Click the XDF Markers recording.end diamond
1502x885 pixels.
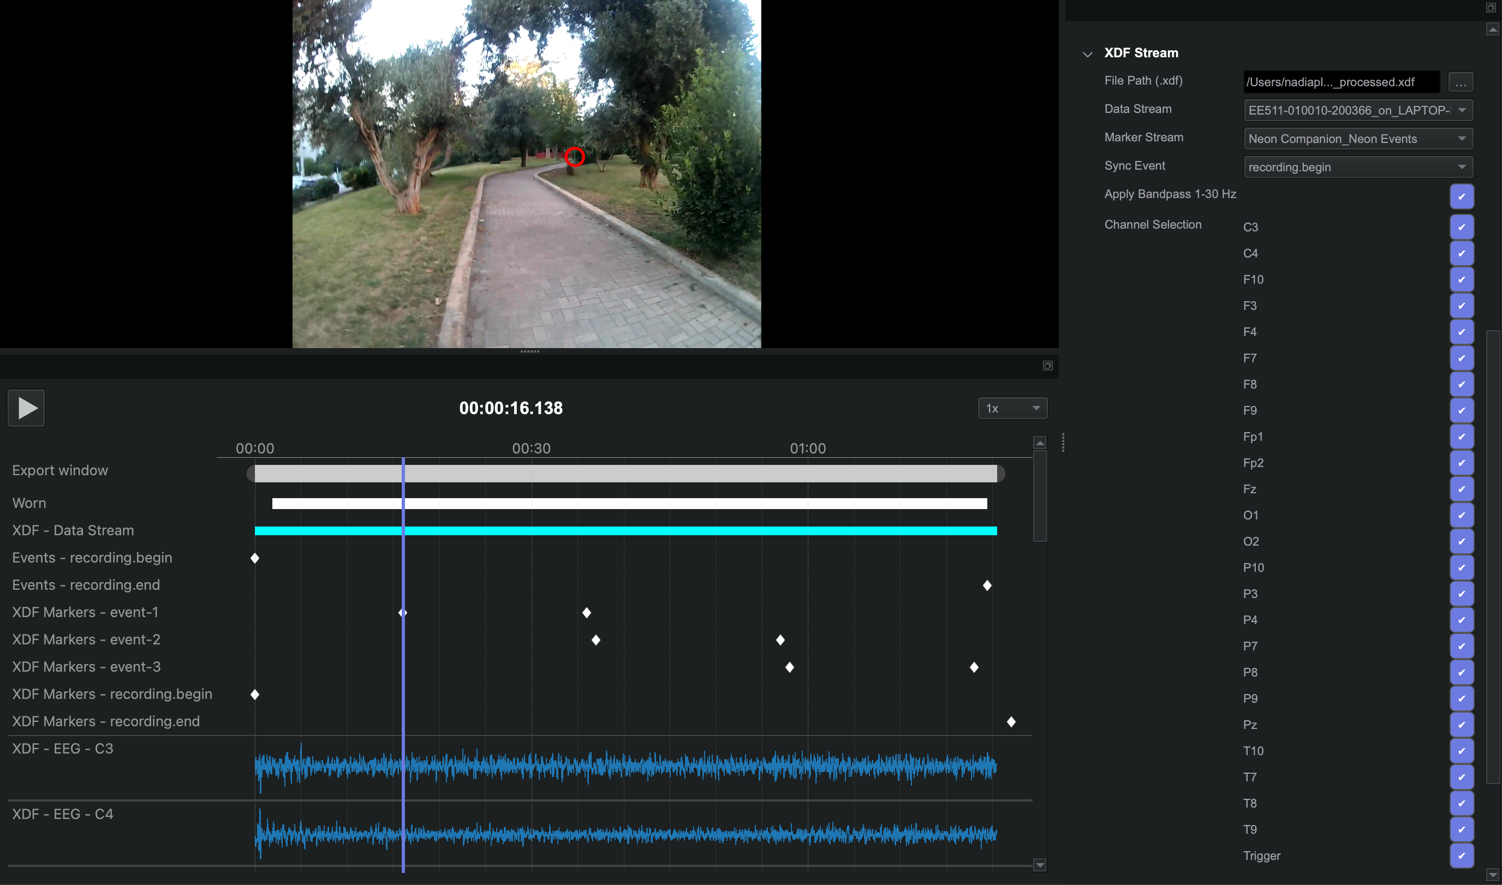(x=1011, y=722)
